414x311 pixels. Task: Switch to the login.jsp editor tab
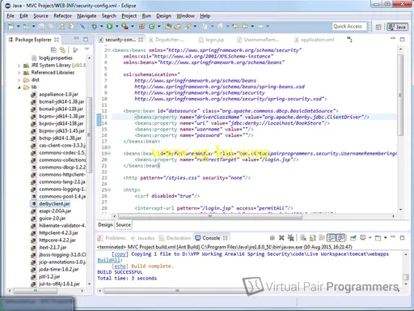click(212, 40)
